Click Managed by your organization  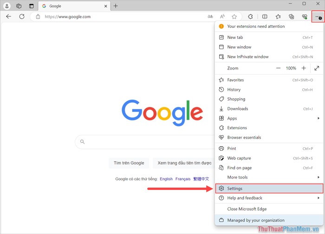tap(269, 220)
